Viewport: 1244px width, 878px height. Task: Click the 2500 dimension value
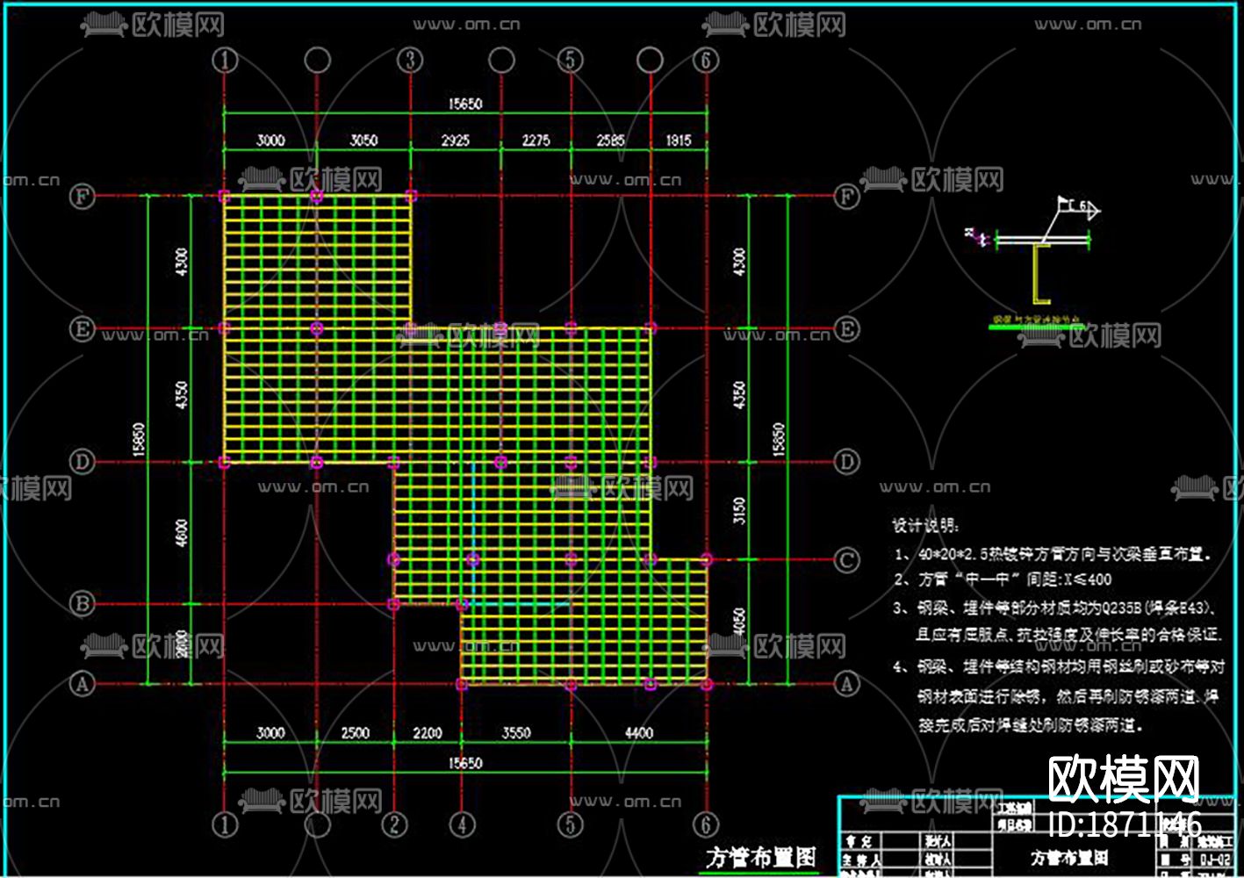pos(355,732)
